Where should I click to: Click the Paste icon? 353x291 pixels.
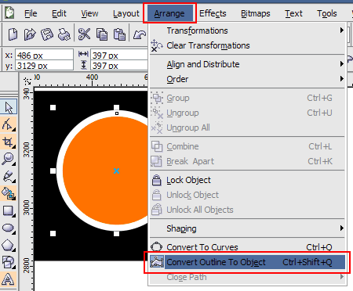(x=119, y=34)
